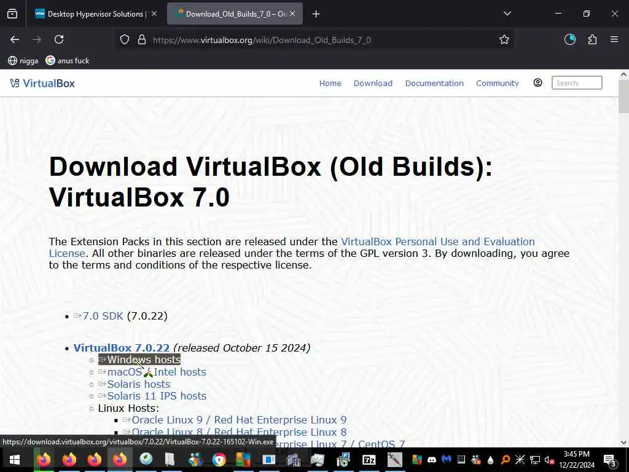Expand the list all tabs chevron
Viewport: 629px width, 472px height.
(507, 14)
